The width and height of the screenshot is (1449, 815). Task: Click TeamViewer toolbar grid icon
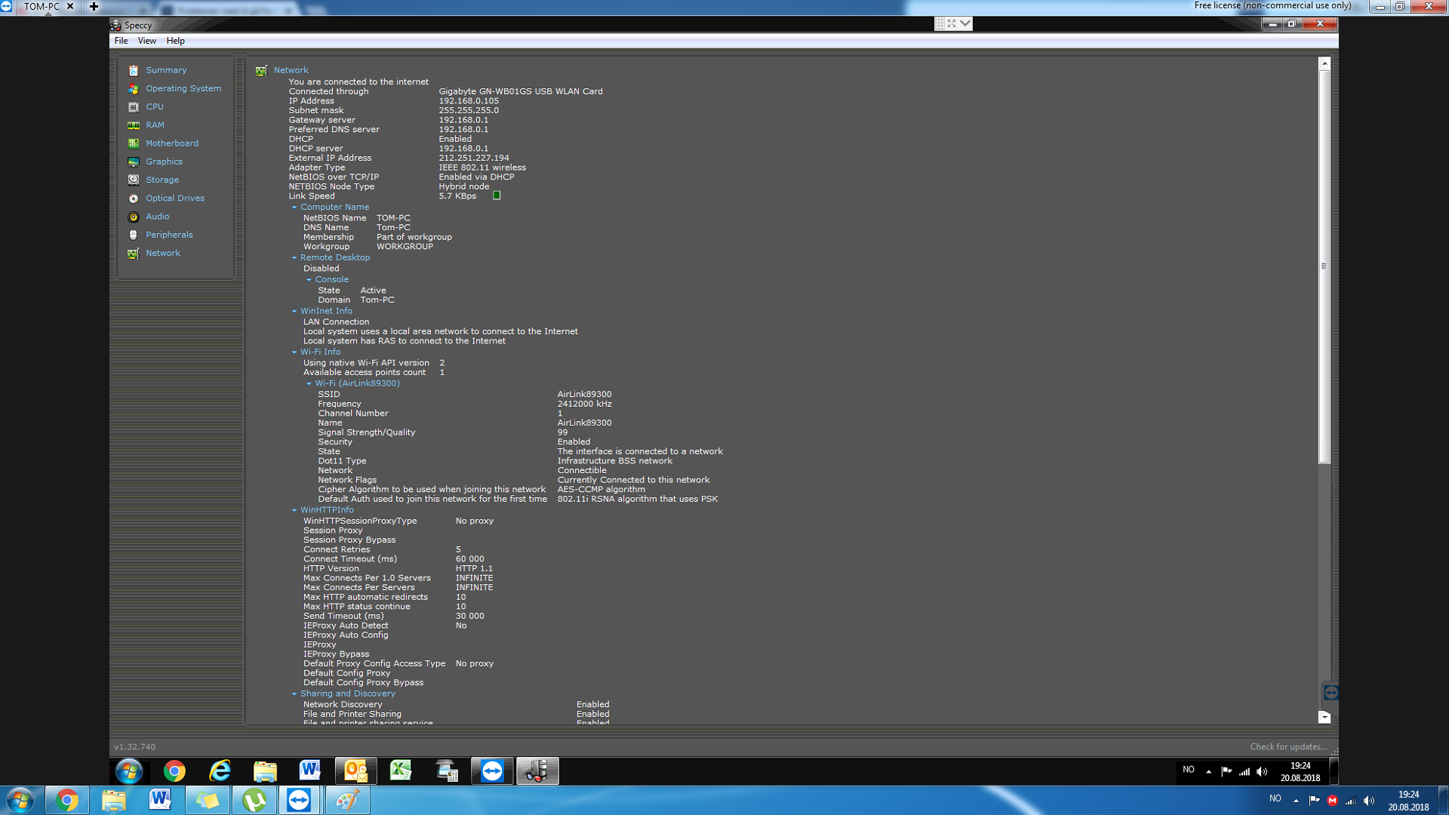click(x=940, y=23)
